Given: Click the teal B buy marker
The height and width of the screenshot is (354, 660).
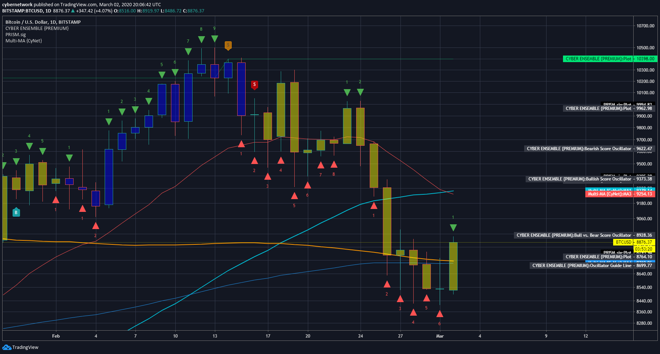Looking at the screenshot, I should click(16, 212).
